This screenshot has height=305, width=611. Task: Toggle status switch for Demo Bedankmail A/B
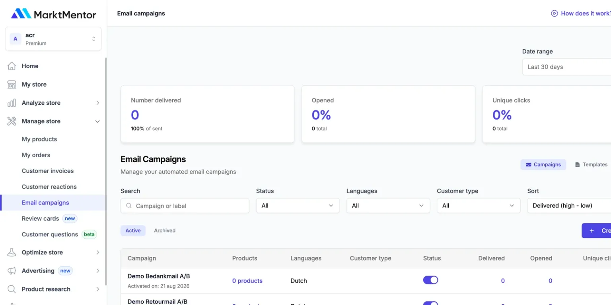point(430,280)
